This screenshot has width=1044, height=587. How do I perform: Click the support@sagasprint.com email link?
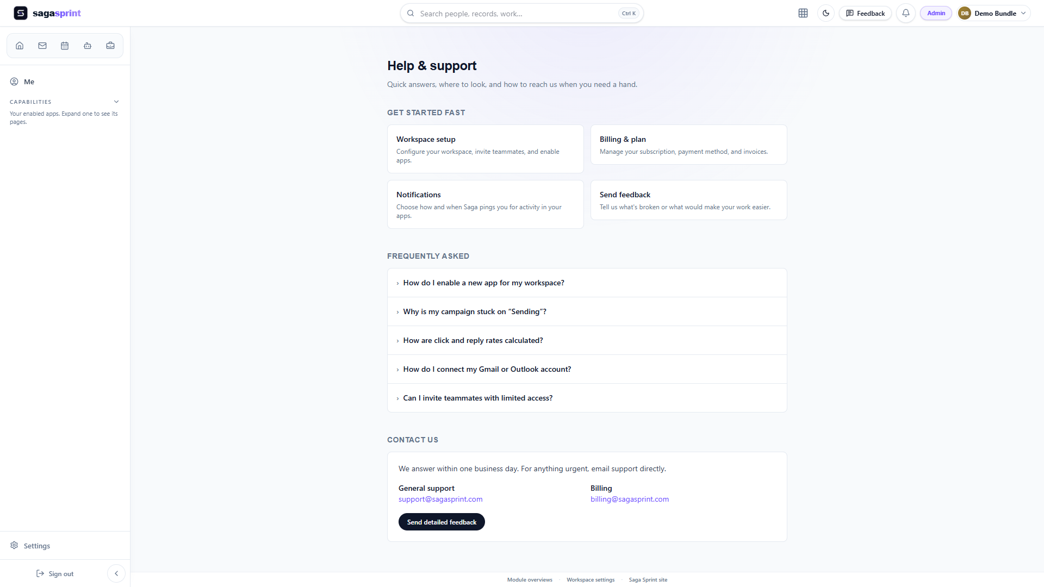[440, 499]
